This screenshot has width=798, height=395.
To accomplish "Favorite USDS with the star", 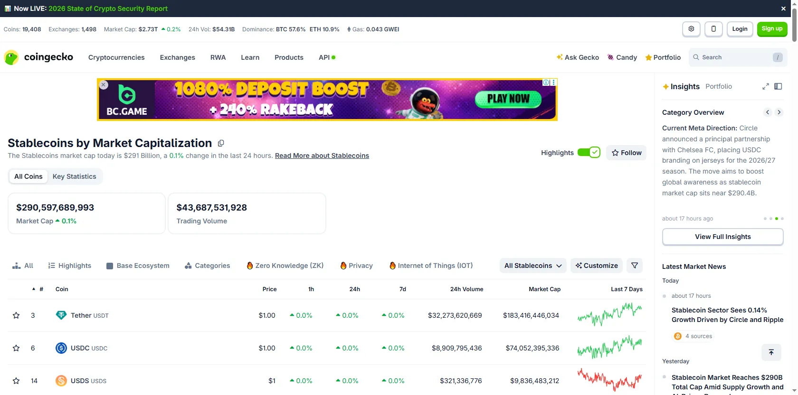I will [16, 381].
